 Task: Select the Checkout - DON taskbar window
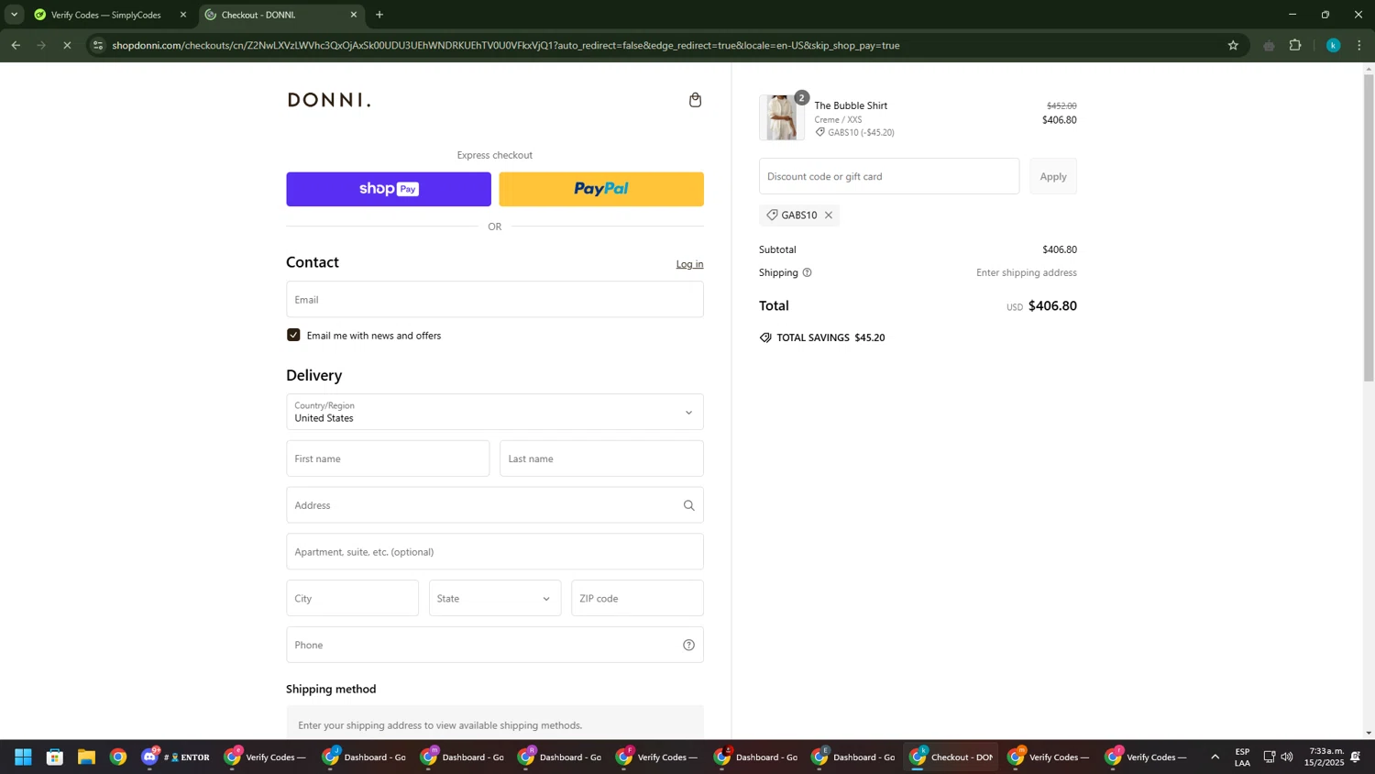(x=951, y=757)
